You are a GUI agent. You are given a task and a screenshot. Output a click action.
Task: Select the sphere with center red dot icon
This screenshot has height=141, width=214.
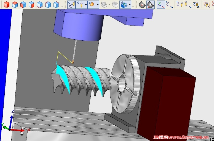[142, 5]
